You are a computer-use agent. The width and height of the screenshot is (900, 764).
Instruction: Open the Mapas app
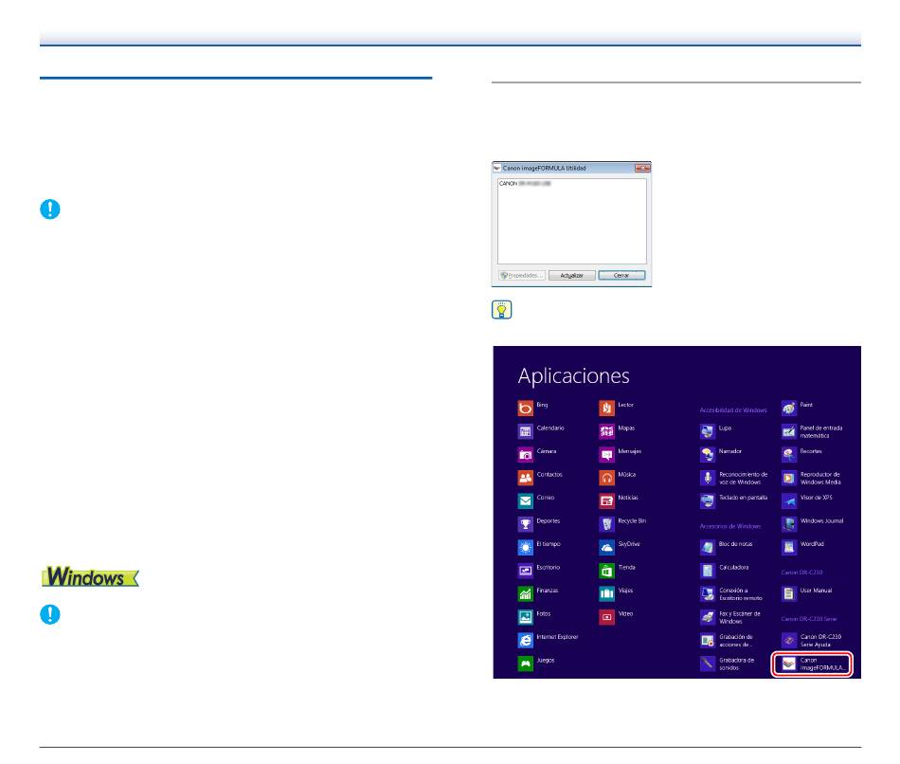coord(617,431)
